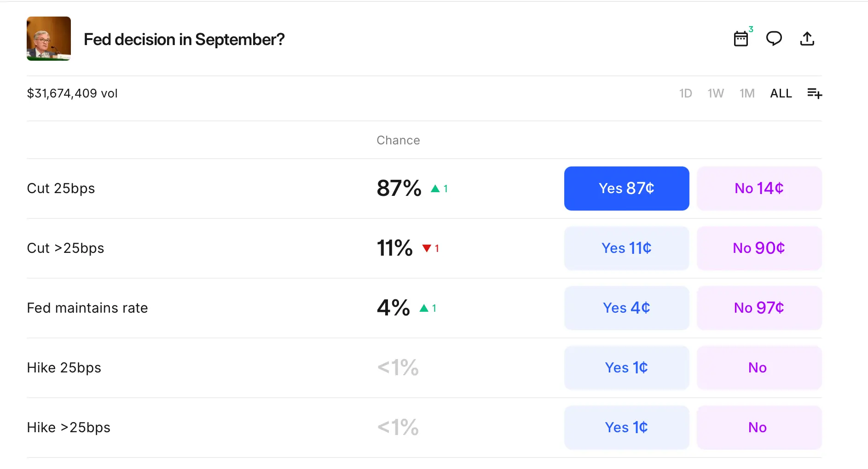Click the share upload icon
The image size is (868, 469).
(x=807, y=39)
